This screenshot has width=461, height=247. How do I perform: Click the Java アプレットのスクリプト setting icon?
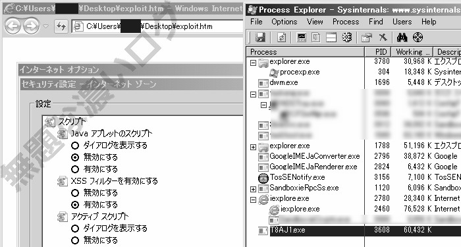(63, 134)
